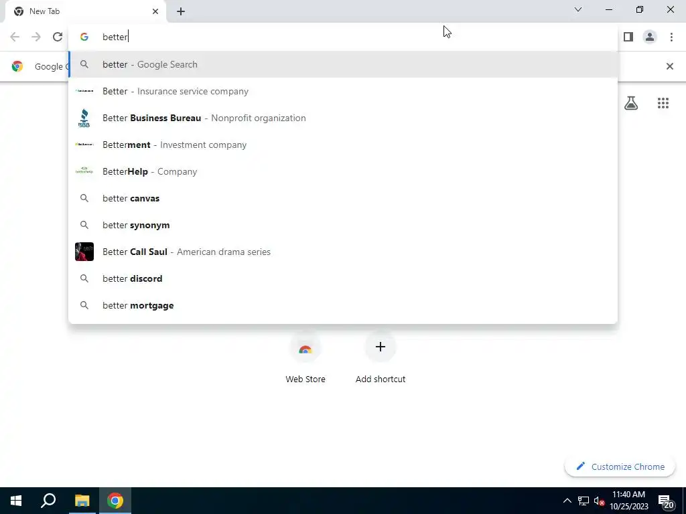This screenshot has height=514, width=686.
Task: Select the 'better canvas' suggestion
Action: click(x=343, y=198)
